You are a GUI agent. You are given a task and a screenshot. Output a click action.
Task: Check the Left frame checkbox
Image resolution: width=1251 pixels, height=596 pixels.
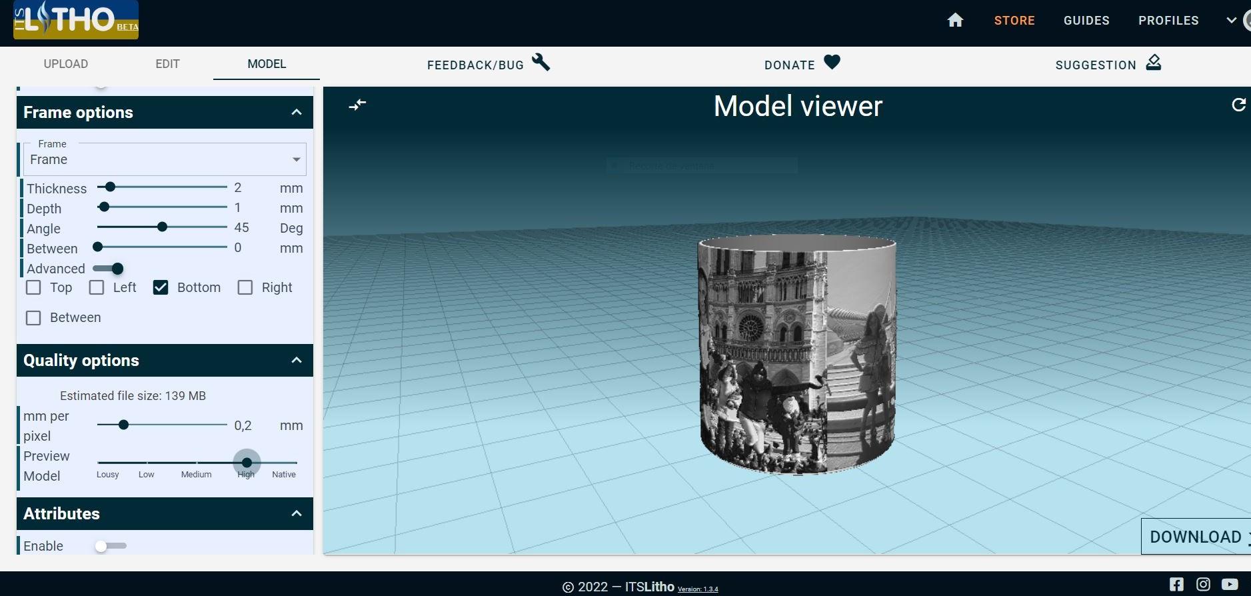point(97,287)
